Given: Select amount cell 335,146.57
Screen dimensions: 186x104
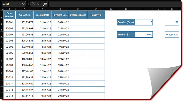Looking at the screenshot, I should 25,90.
